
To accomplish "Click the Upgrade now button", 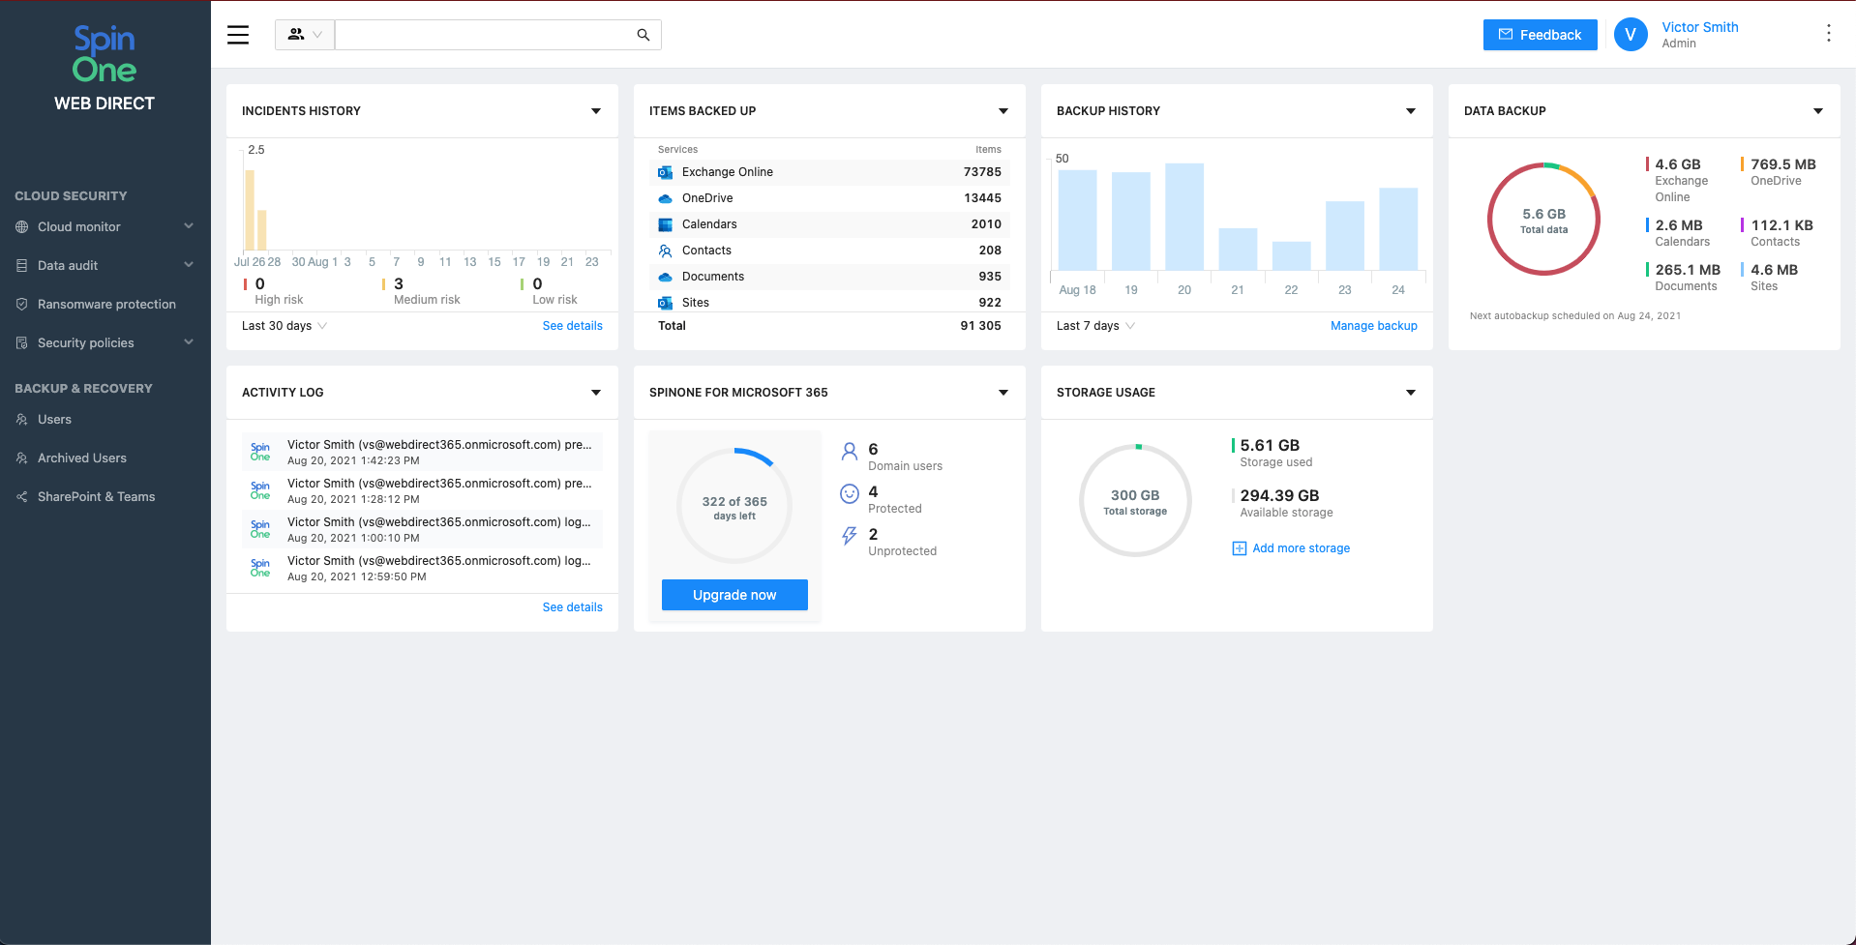I will click(733, 595).
